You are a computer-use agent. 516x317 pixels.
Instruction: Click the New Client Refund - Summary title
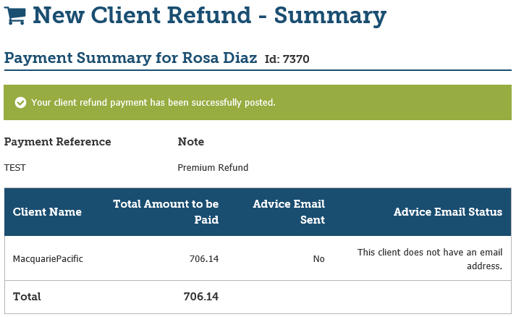(210, 15)
